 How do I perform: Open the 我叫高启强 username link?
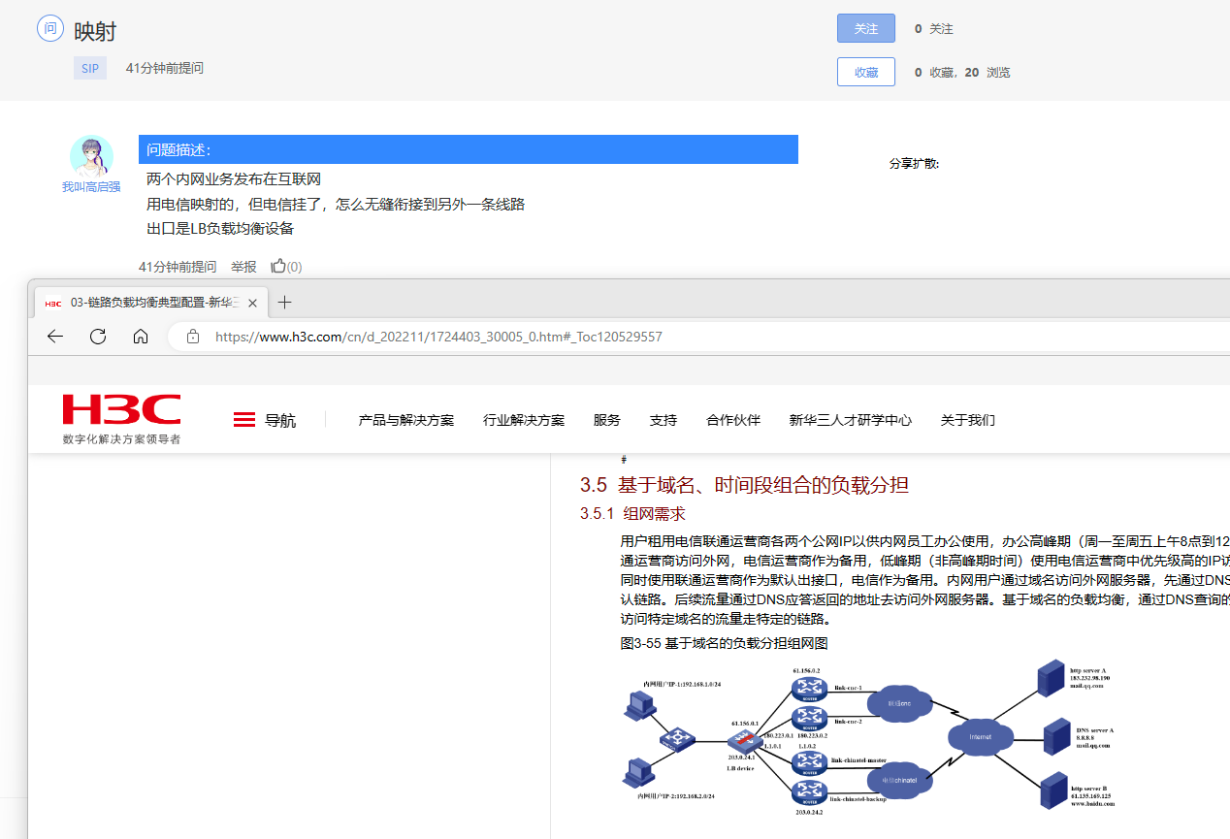pyautogui.click(x=91, y=187)
